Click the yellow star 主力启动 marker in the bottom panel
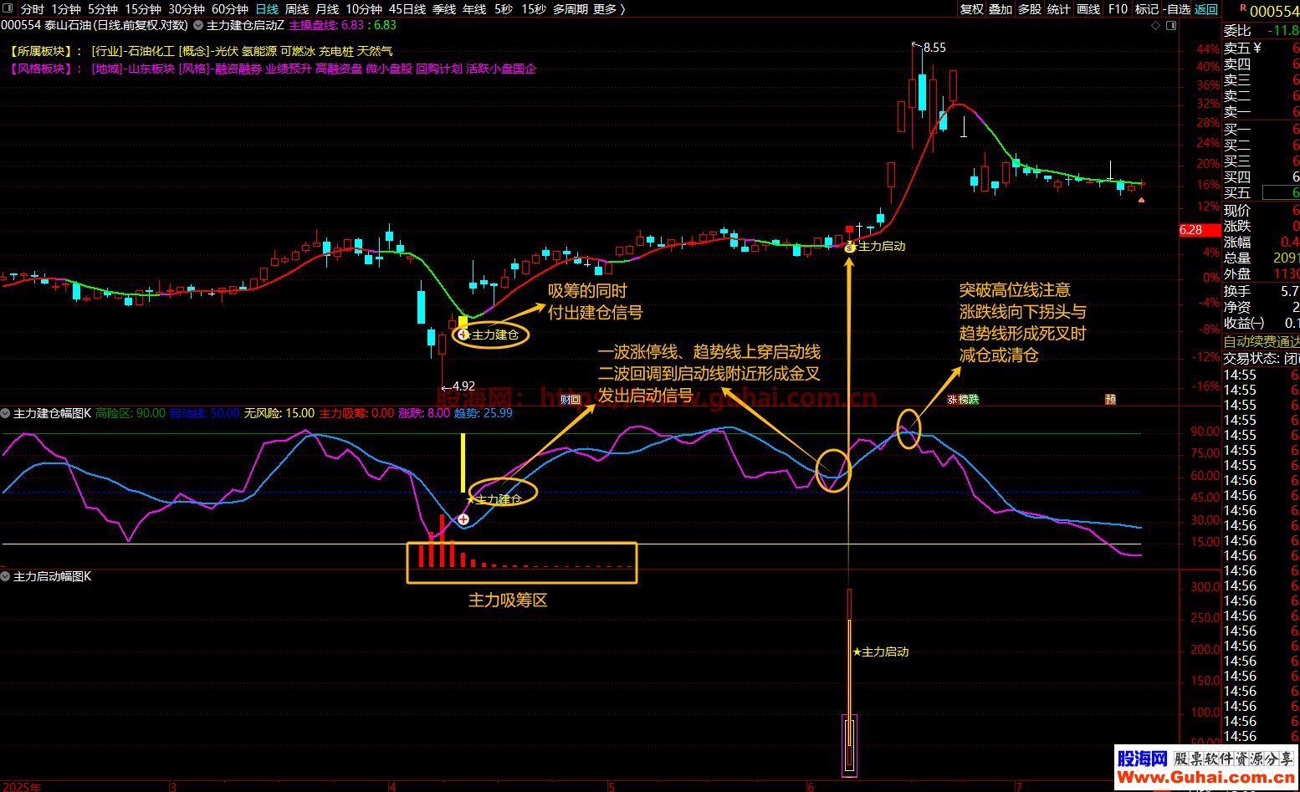The height and width of the screenshot is (792, 1300). 857,651
